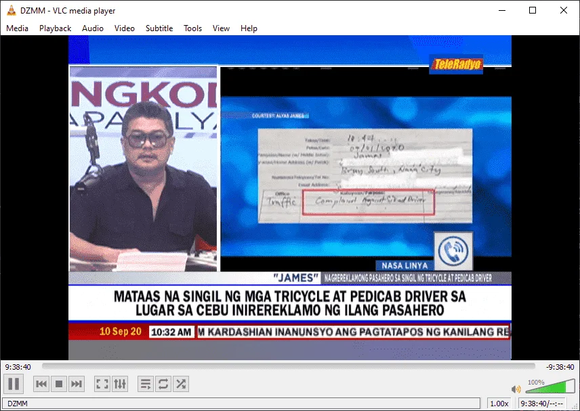Open the Media menu

17,28
